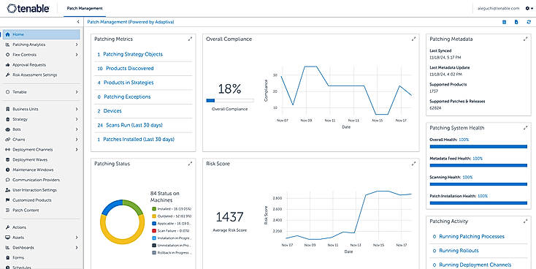Expand the Overall Compliance panel

[x=413, y=39]
